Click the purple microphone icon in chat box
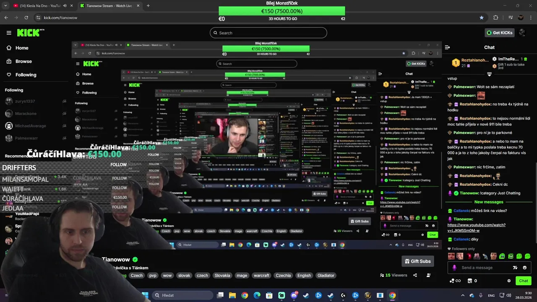Screen dimensions: 537x302 coord(454,268)
